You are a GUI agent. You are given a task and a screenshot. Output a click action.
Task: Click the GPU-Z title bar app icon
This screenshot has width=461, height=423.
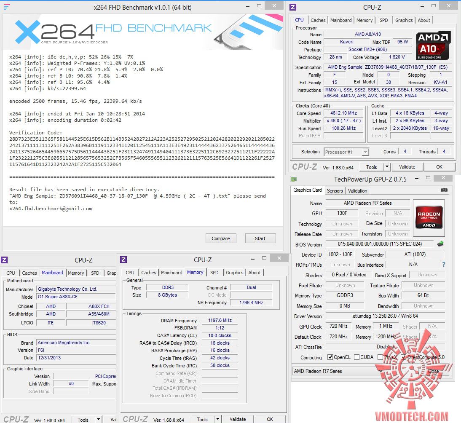pos(293,179)
